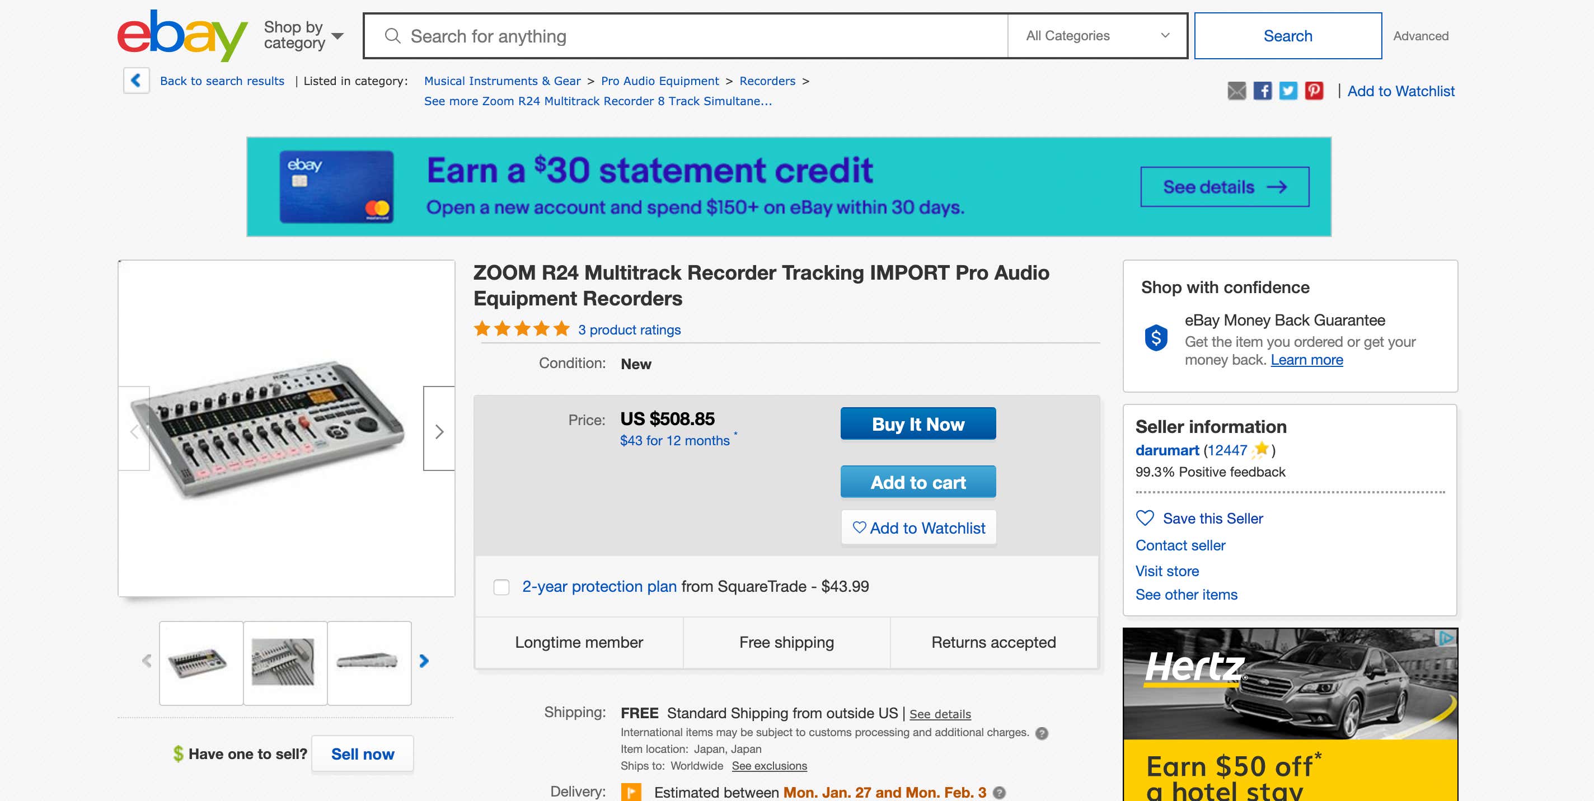Click the heart icon beside Save this Seller
This screenshot has width=1594, height=801.
[x=1145, y=518]
